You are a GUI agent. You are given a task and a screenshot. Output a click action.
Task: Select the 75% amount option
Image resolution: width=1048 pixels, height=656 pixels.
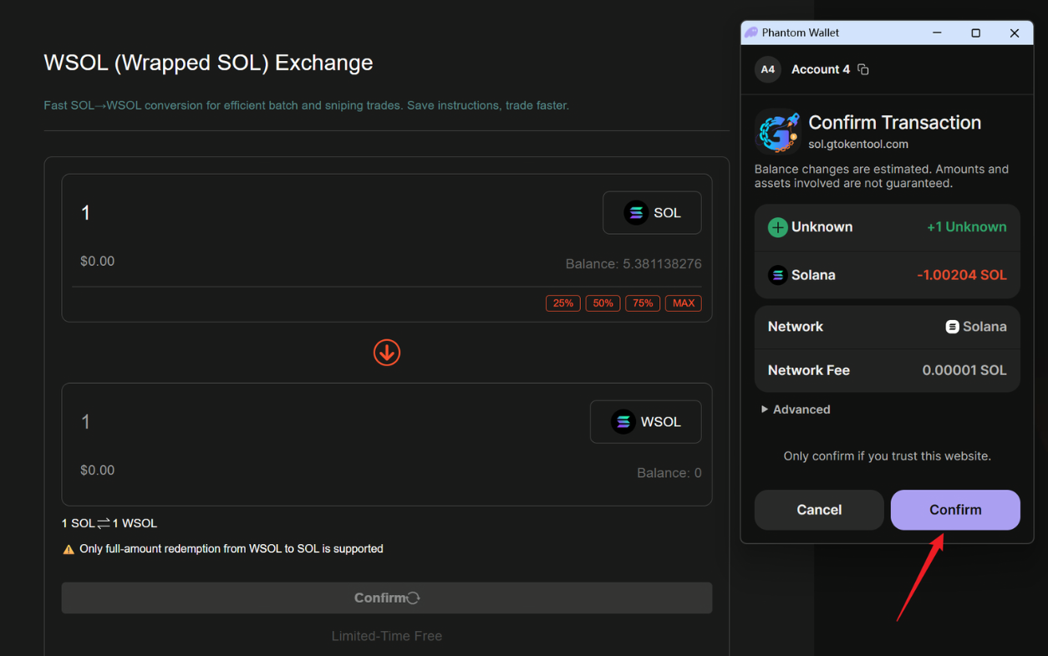(x=643, y=303)
